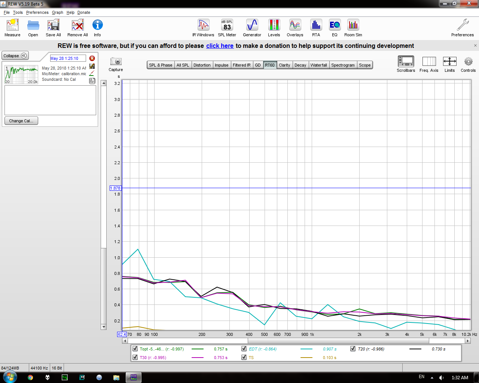Capture the graph as an image

[x=116, y=64]
